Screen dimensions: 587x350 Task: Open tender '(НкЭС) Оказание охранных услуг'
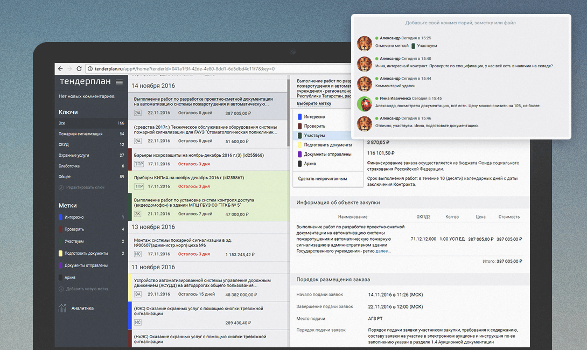point(209,339)
